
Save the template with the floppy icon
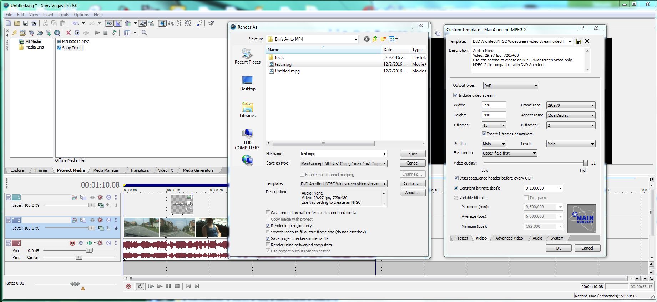point(579,41)
